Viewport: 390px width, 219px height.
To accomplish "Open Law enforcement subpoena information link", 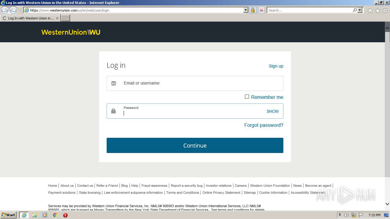I will [133, 193].
